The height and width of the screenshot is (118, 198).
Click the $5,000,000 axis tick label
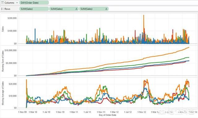[x=11, y=63]
